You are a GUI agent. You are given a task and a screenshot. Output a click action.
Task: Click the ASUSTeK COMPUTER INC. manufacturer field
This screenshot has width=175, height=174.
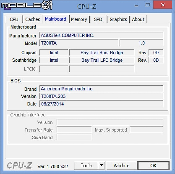pos(101,35)
